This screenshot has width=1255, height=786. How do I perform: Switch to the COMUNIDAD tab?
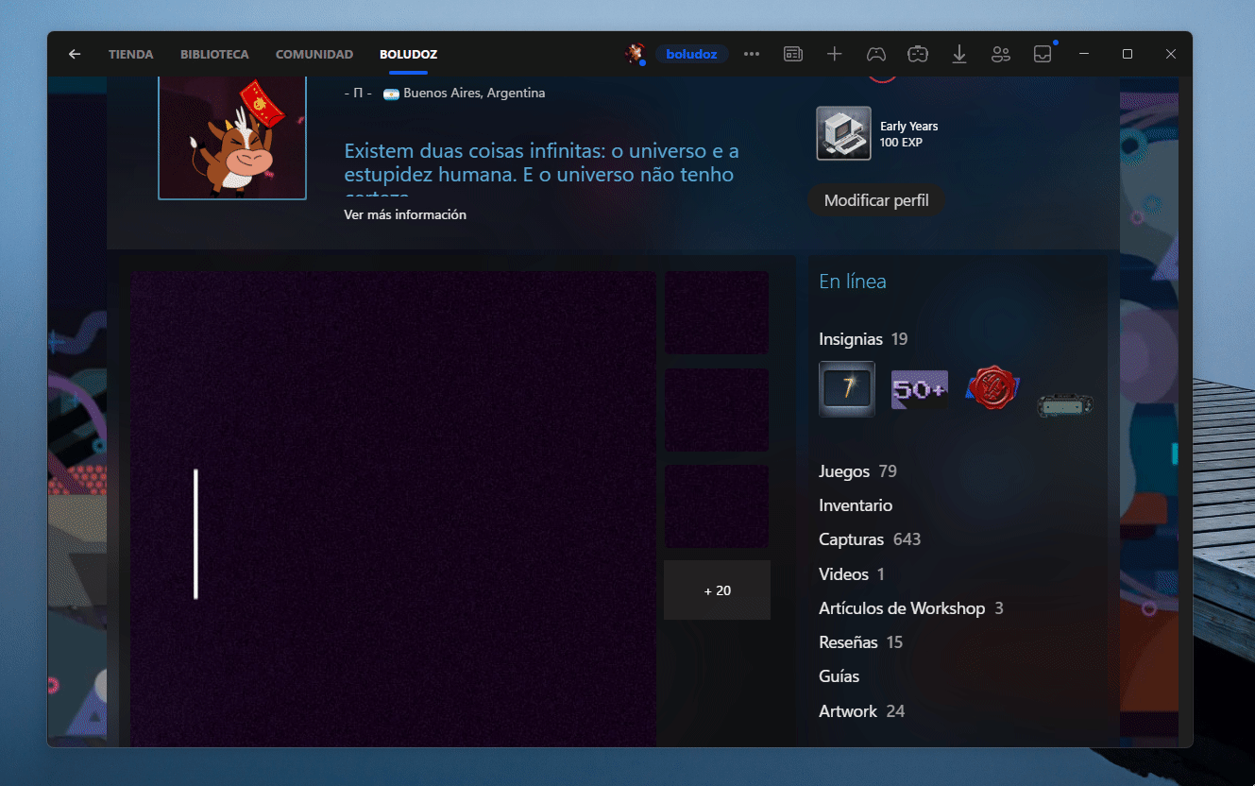pos(314,55)
